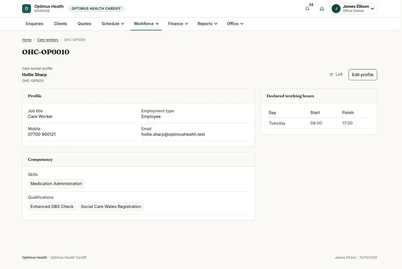This screenshot has height=269, width=402.
Task: Select the Enhanced DBS Check qualification tag
Action: point(52,206)
